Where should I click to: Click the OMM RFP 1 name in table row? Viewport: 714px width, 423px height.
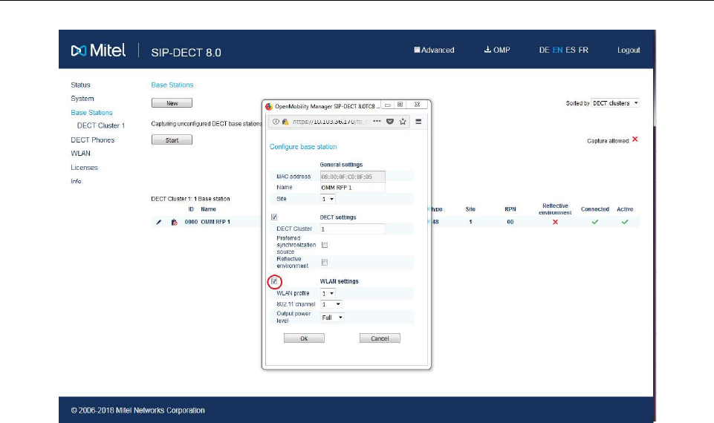[215, 222]
